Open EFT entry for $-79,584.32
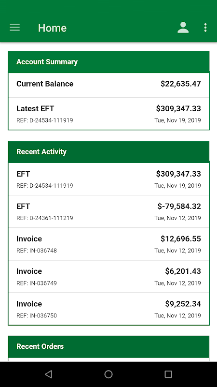 108,211
